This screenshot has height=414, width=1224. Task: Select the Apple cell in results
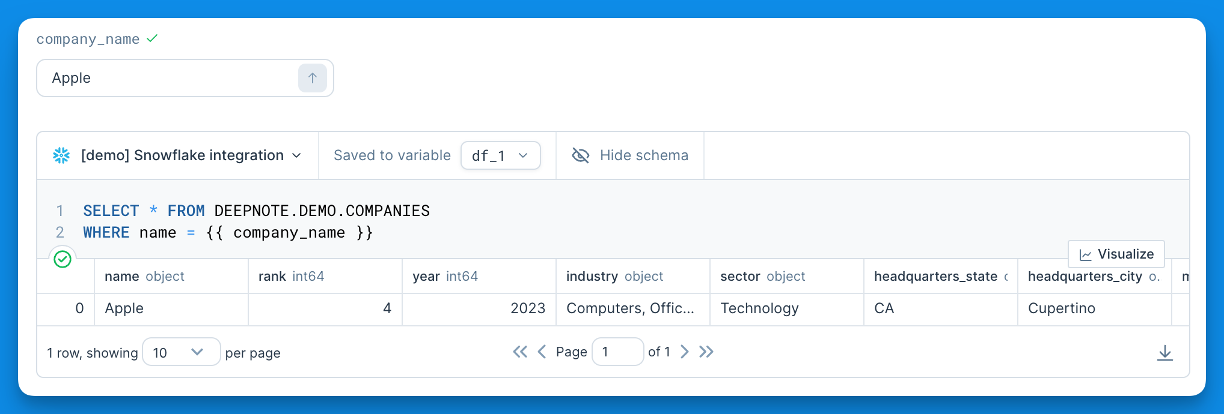[171, 308]
